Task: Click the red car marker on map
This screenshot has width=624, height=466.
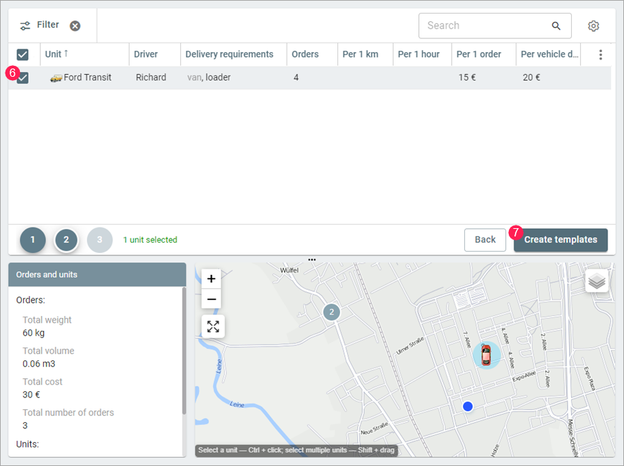Action: 486,355
